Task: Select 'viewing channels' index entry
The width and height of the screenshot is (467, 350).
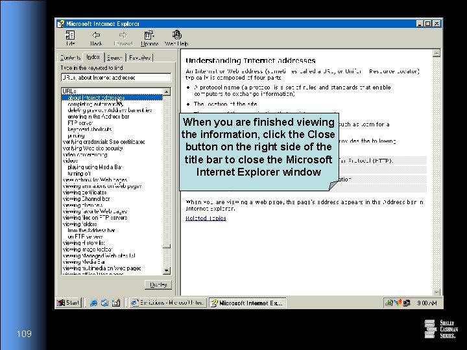Action: coord(83,205)
